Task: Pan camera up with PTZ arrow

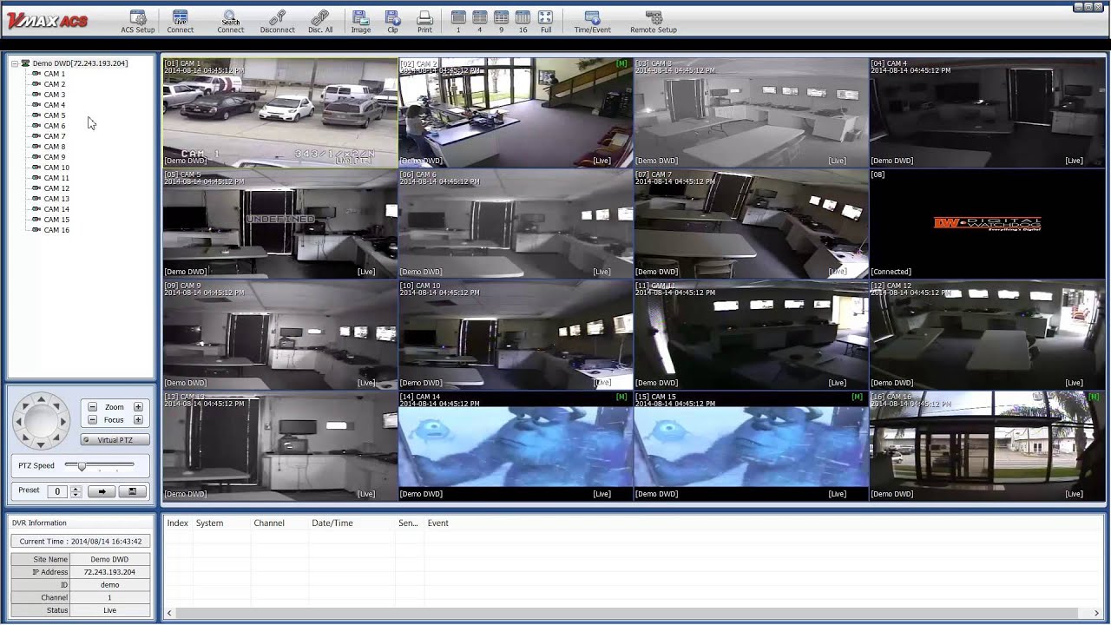Action: (x=41, y=400)
